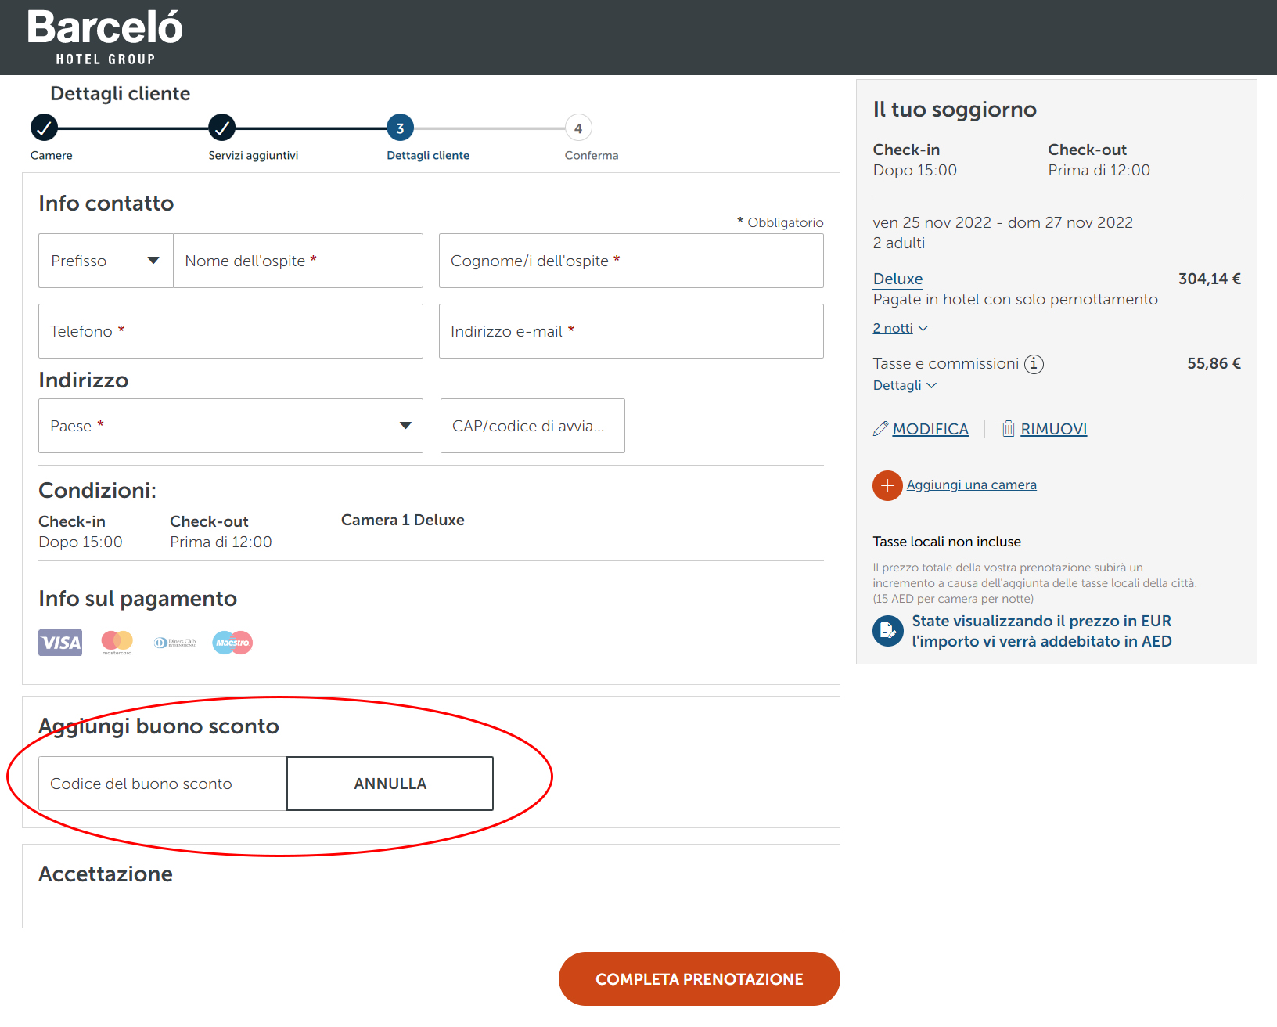Open the Deluxe room link
Viewport: 1277px width, 1027px height.
click(x=897, y=279)
